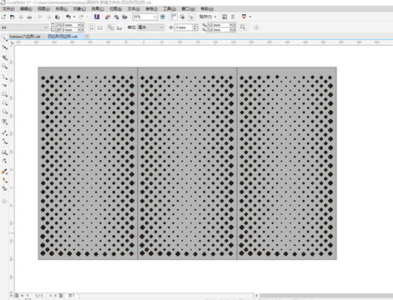Click the Publish to PDF icon
393x300 pixels.
[125, 17]
